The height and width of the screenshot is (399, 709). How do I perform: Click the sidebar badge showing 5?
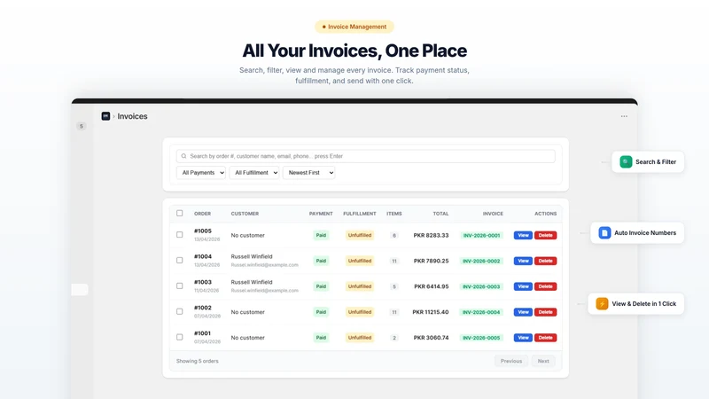tap(82, 126)
